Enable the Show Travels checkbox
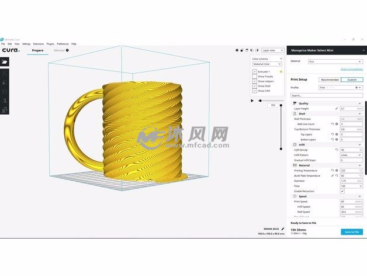The image size is (367, 276). click(x=254, y=77)
